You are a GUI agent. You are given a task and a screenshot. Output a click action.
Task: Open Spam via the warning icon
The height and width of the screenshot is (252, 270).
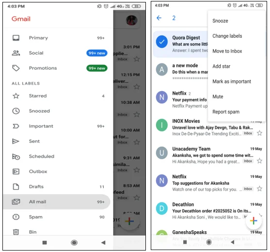(x=16, y=217)
